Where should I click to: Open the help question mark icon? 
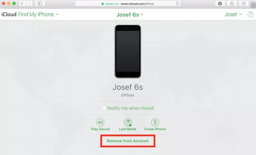click(251, 14)
